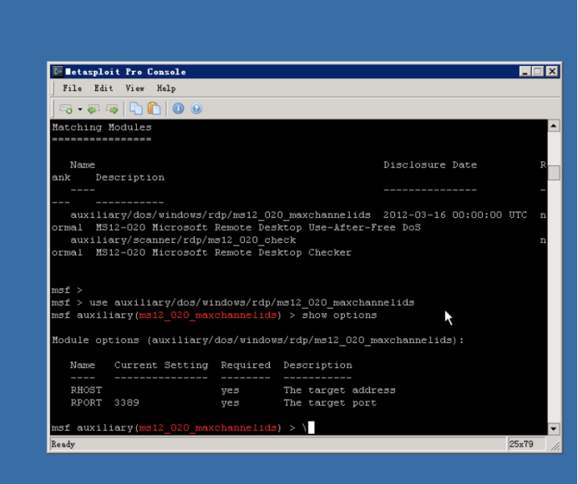Click the '3389' port value
This screenshot has width=578, height=484.
[x=127, y=402]
